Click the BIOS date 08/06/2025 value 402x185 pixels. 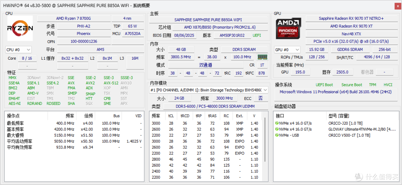[185, 35]
